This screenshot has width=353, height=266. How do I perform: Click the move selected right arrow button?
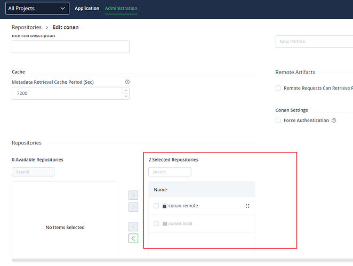[x=133, y=207]
